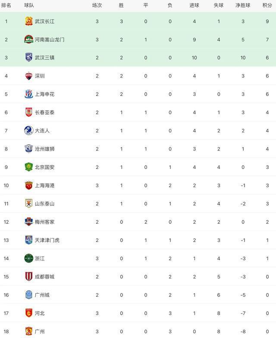
Task: Select the 沧州雄狮 team name
Action: [x=45, y=149]
